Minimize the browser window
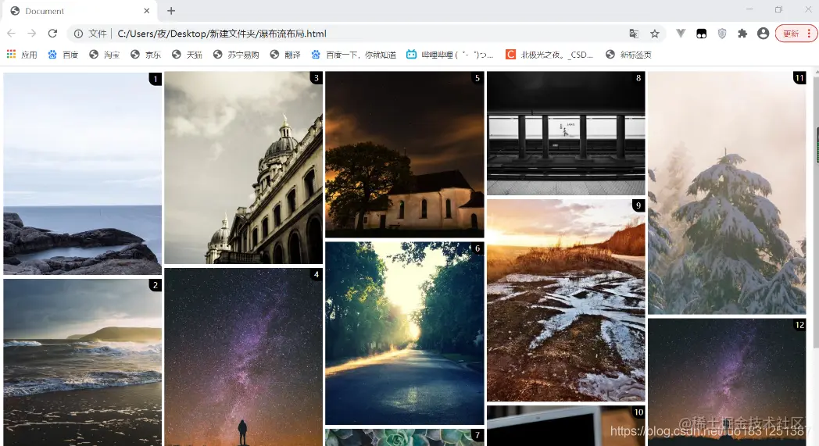 [749, 9]
